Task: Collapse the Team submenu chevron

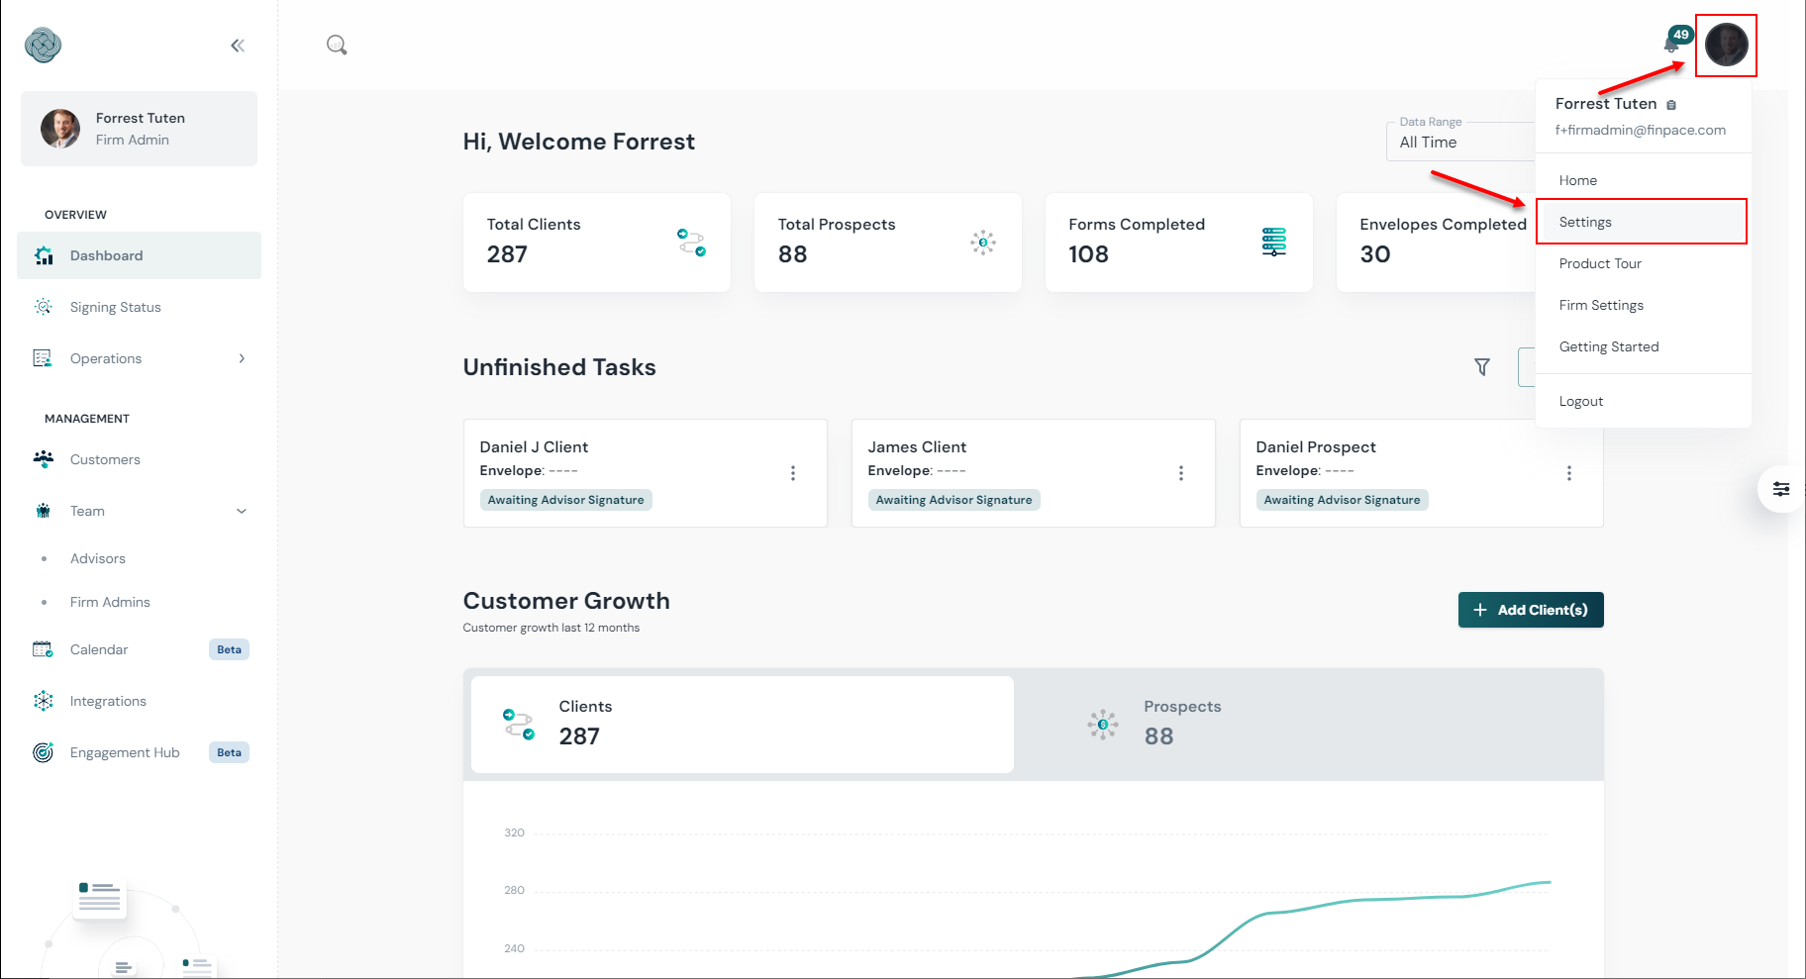Action: click(242, 511)
